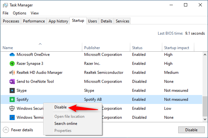The height and width of the screenshot is (138, 208).
Task: Click the Windows Terminal blue icon
Action: [12, 117]
